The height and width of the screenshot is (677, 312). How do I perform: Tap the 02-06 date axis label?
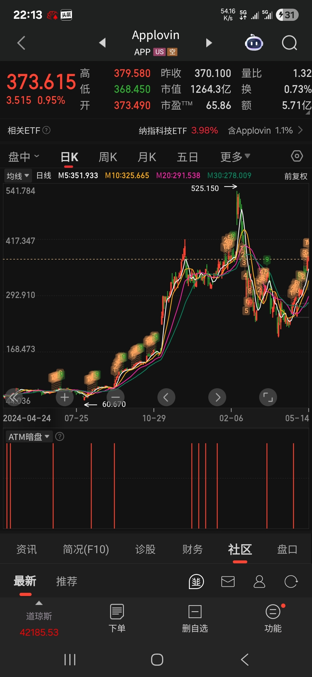[x=231, y=418]
